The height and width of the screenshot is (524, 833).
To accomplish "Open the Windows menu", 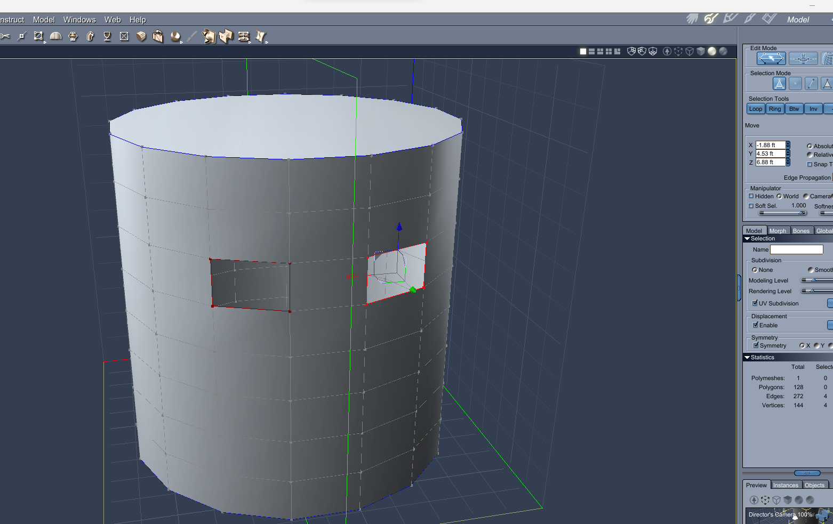I will pos(79,20).
